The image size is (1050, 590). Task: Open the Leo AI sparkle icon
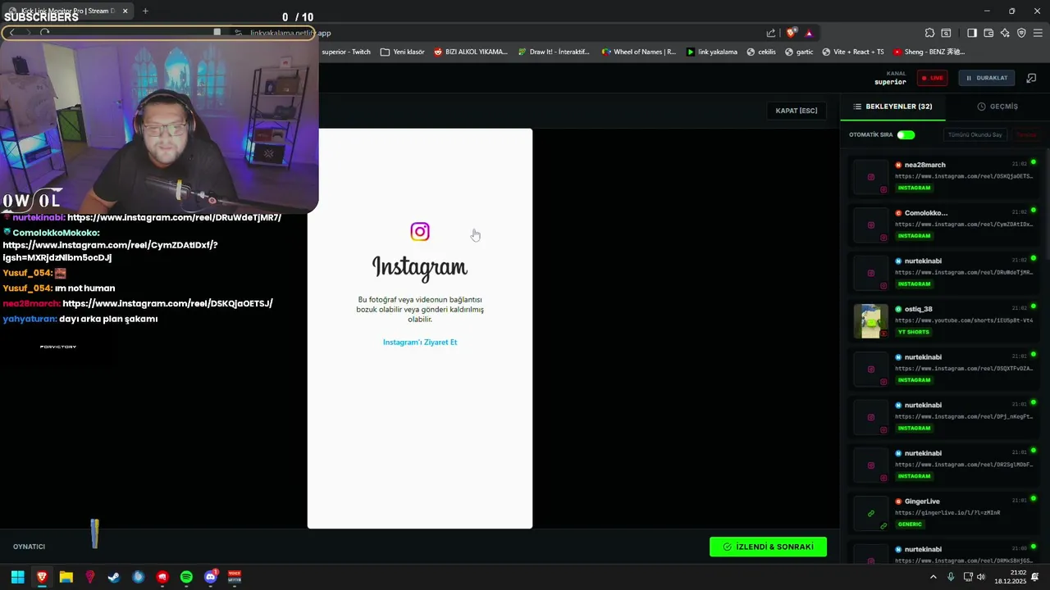[x=1005, y=33]
